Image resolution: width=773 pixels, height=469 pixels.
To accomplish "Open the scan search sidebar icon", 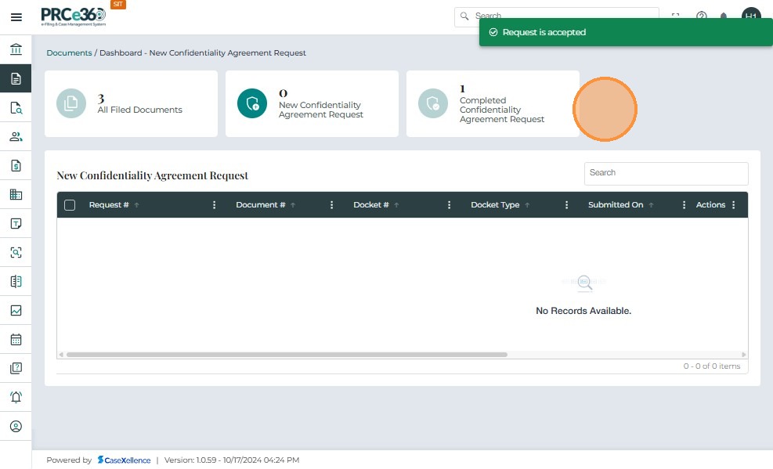I will tap(16, 252).
